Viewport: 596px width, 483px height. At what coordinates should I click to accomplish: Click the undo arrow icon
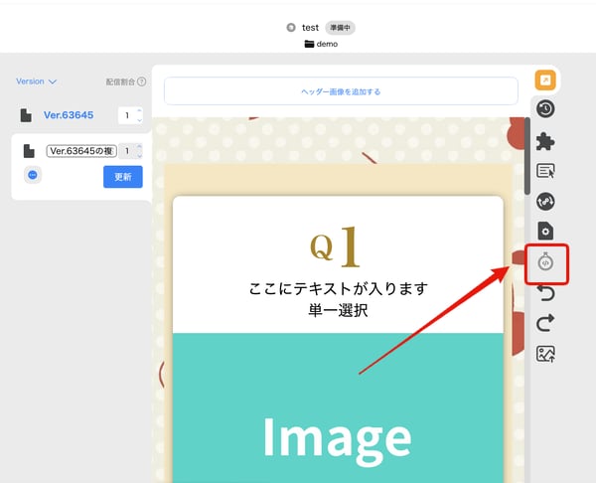(544, 293)
